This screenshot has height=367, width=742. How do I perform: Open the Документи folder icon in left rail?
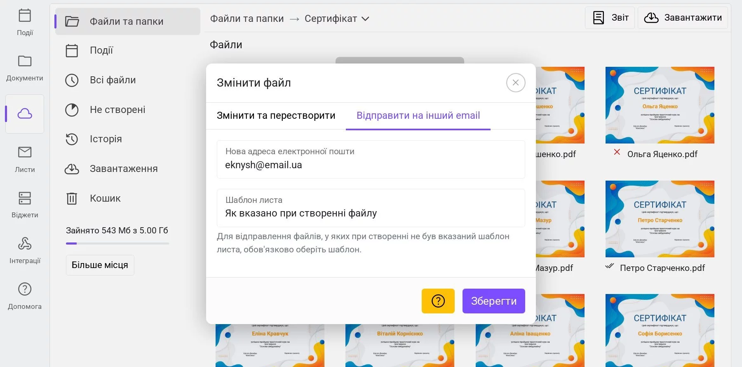tap(25, 61)
